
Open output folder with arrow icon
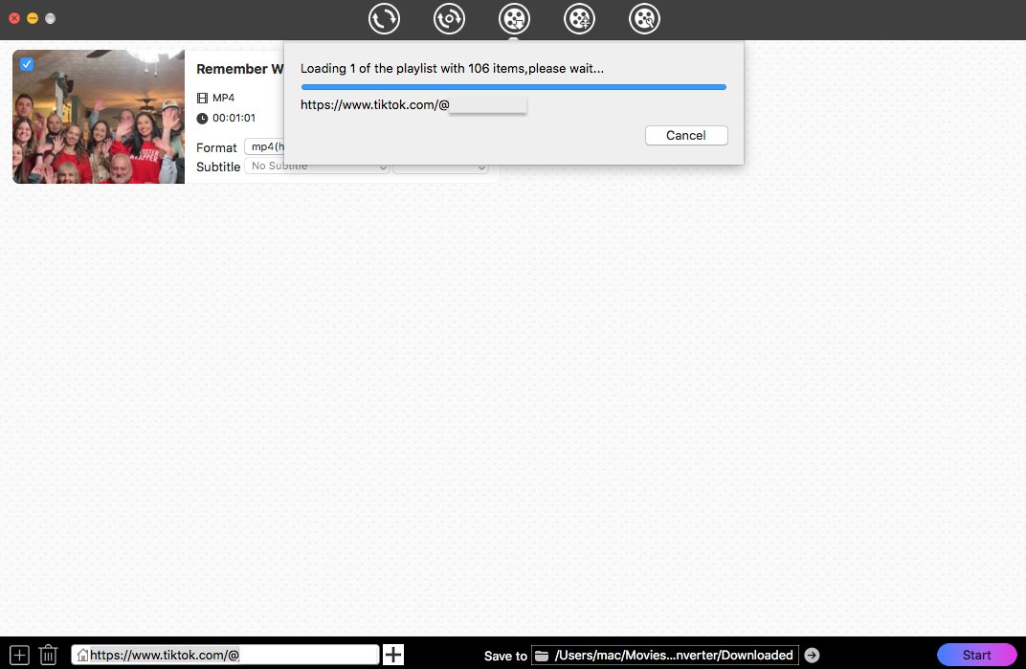[x=812, y=656]
